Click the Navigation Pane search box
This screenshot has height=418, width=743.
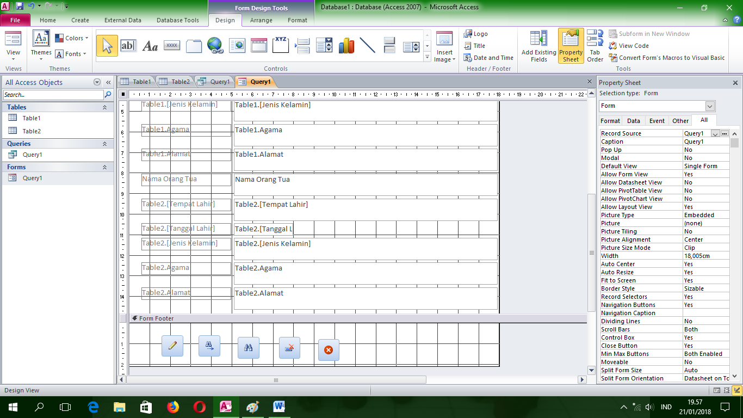click(x=53, y=94)
